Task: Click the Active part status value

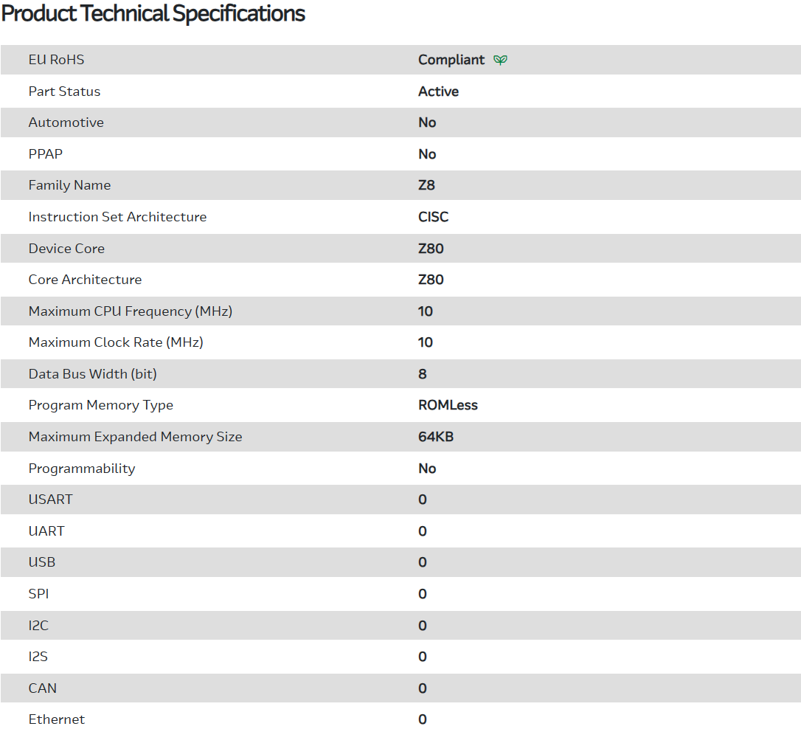Action: [438, 91]
